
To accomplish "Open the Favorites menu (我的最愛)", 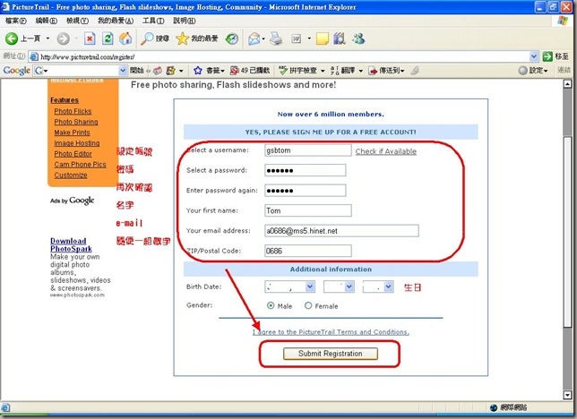I will coord(116,21).
